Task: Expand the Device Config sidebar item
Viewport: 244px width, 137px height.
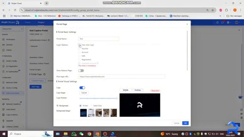Action: (x=13, y=88)
